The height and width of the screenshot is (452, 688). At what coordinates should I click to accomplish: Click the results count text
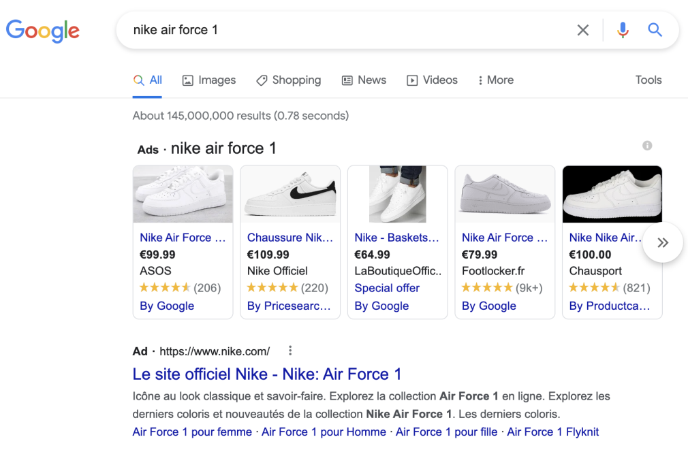(x=241, y=116)
